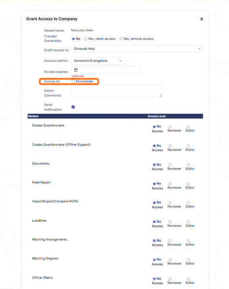Click the help icon beside Grant Access title
This screenshot has width=229, height=289.
pyautogui.click(x=202, y=19)
